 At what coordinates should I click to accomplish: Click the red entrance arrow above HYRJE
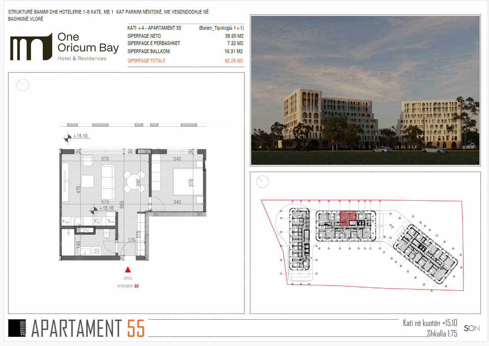point(128,269)
